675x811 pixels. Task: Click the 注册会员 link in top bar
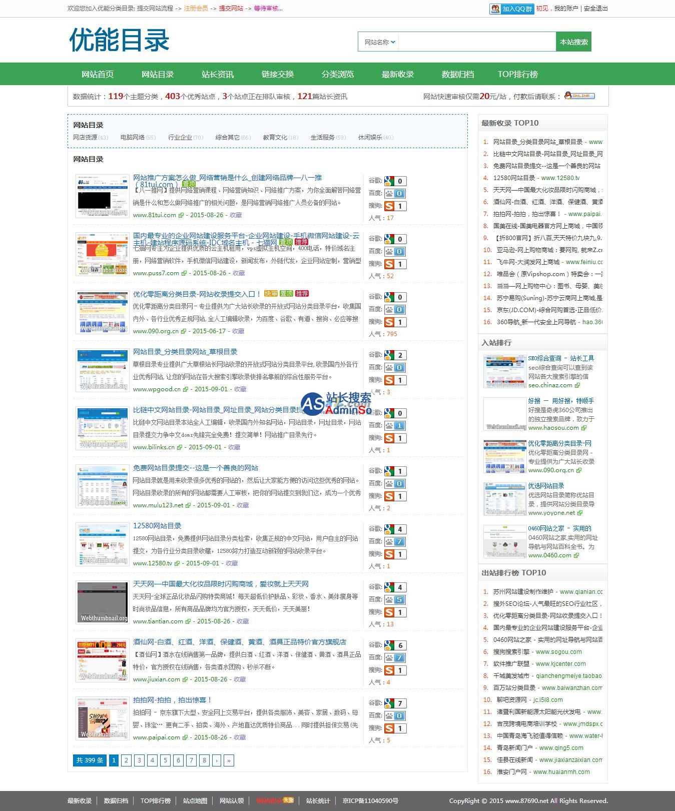click(196, 9)
